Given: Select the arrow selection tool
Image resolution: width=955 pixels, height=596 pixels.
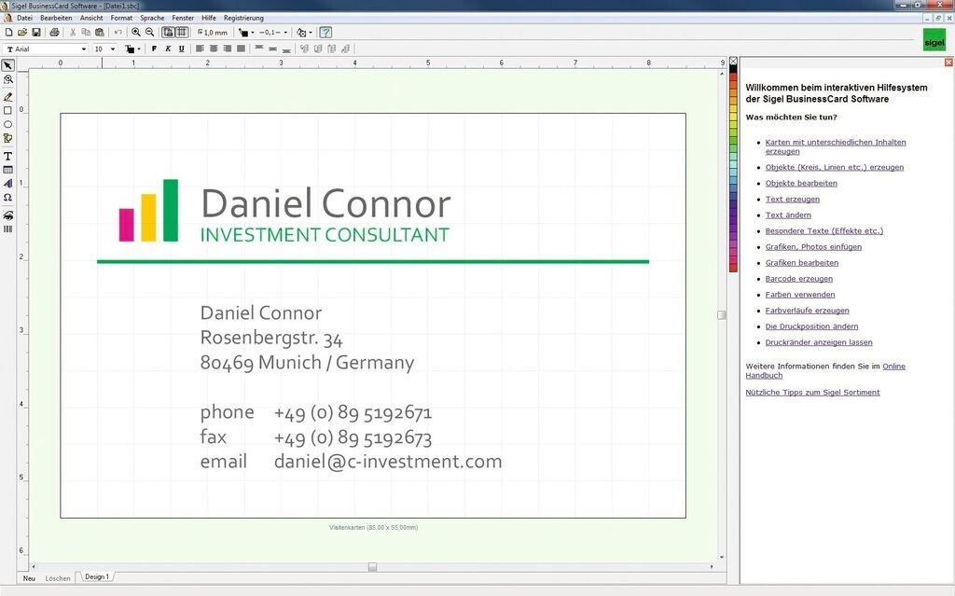Looking at the screenshot, I should click(7, 65).
